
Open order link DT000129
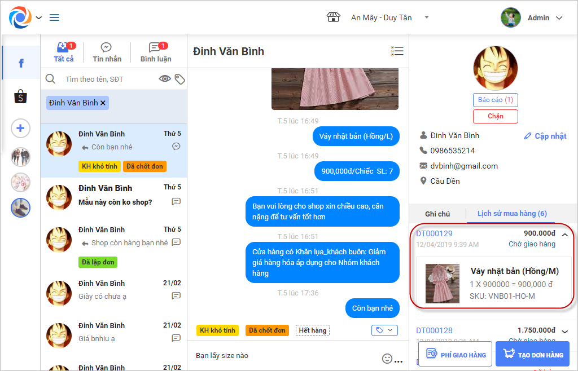click(x=434, y=233)
